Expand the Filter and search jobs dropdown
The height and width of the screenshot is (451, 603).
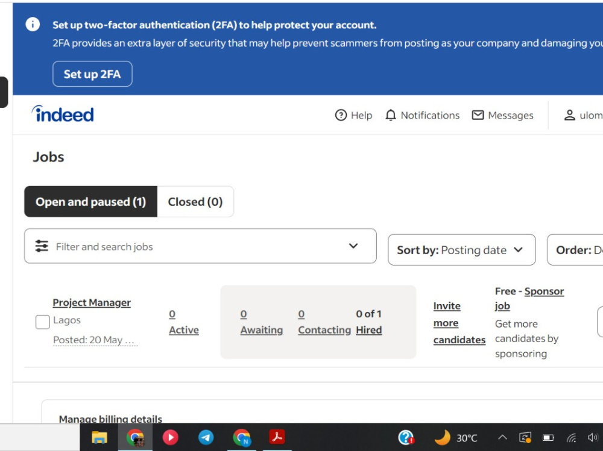pos(353,246)
